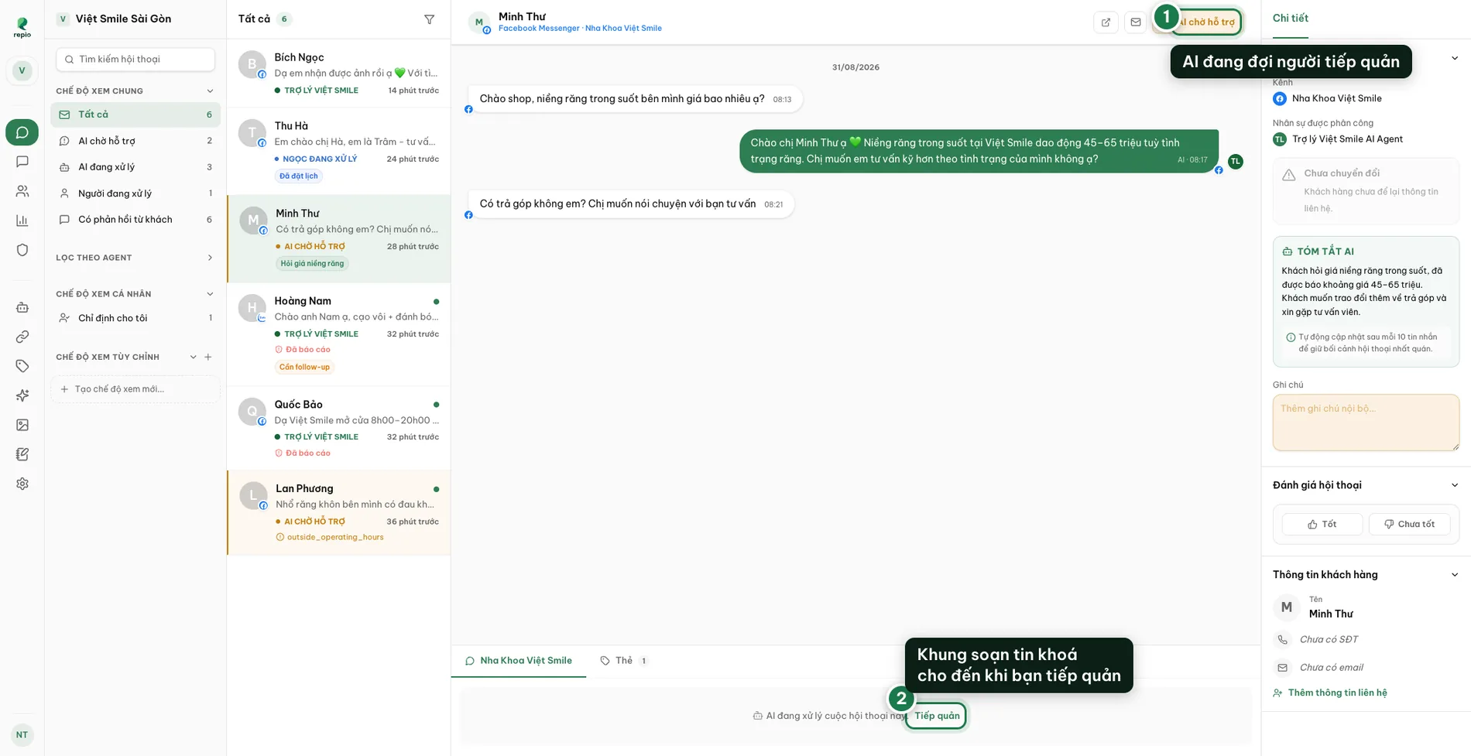Click the Tìm kiếm hội thoại search field
This screenshot has width=1471, height=756.
click(x=135, y=59)
